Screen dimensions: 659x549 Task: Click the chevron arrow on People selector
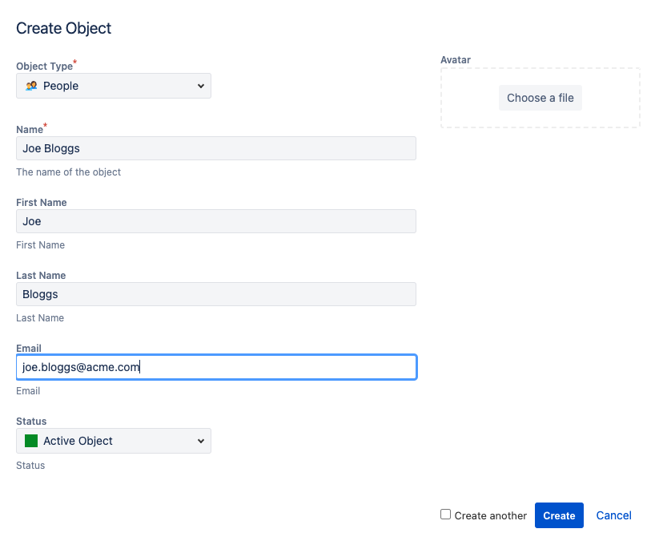[200, 86]
